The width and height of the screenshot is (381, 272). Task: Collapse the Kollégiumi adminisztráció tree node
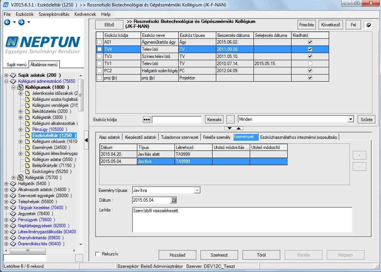6,81
